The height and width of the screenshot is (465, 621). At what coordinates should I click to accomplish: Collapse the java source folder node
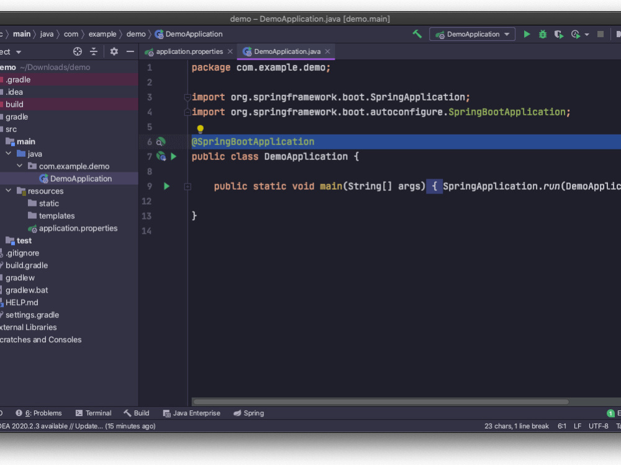click(x=9, y=154)
